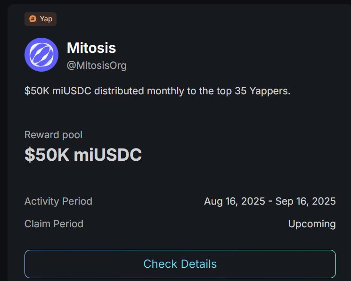The width and height of the screenshot is (351, 281).
Task: Open the Mitosis project name
Action: [x=91, y=48]
